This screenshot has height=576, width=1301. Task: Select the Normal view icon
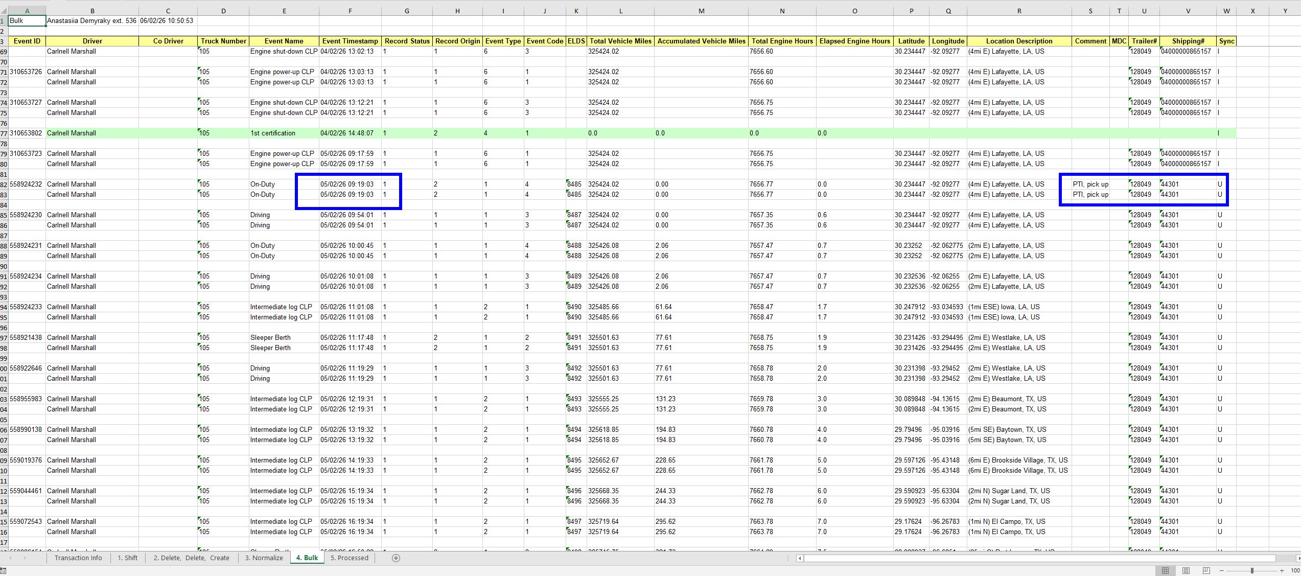coord(1166,570)
